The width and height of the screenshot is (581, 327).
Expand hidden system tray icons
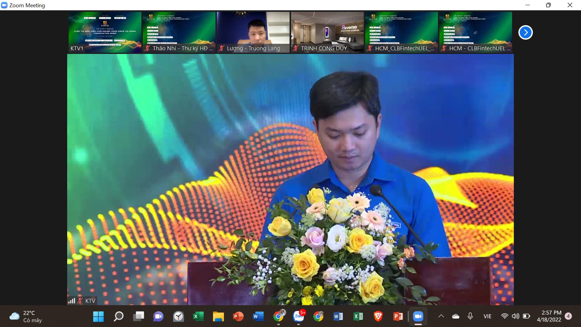441,316
